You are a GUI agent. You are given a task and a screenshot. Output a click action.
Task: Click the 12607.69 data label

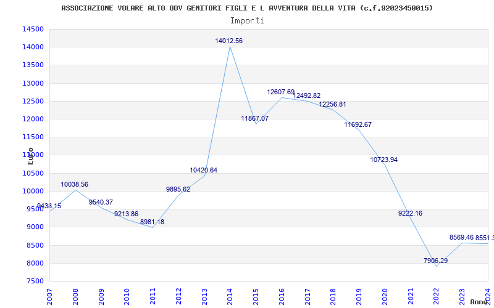[x=281, y=92]
